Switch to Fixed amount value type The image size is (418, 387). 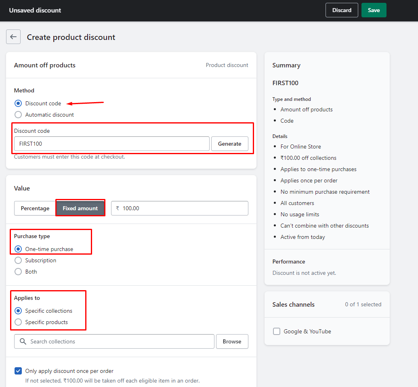click(80, 208)
